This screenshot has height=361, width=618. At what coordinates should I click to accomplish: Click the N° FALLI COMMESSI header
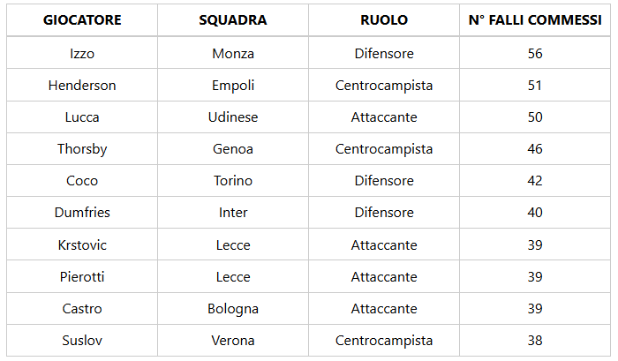pos(535,20)
